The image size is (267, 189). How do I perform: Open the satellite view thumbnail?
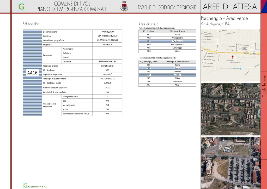coord(231,109)
